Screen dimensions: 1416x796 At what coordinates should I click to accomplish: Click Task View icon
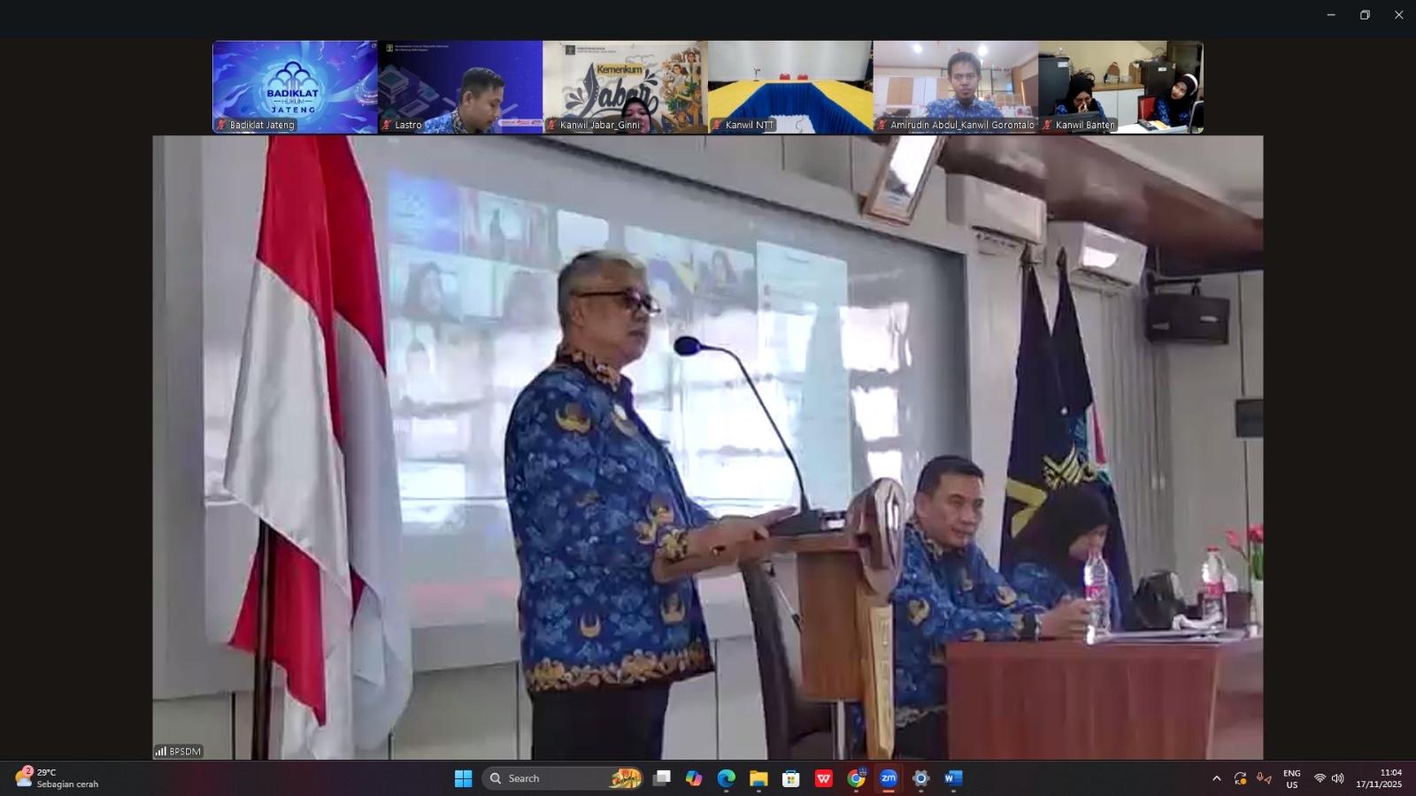(x=661, y=778)
